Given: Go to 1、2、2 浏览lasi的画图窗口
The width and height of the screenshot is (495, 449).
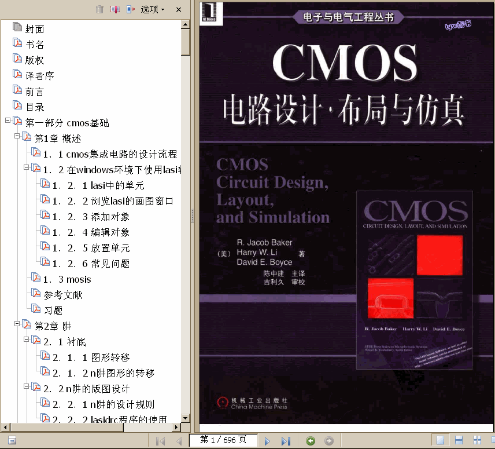Looking at the screenshot, I should (113, 201).
